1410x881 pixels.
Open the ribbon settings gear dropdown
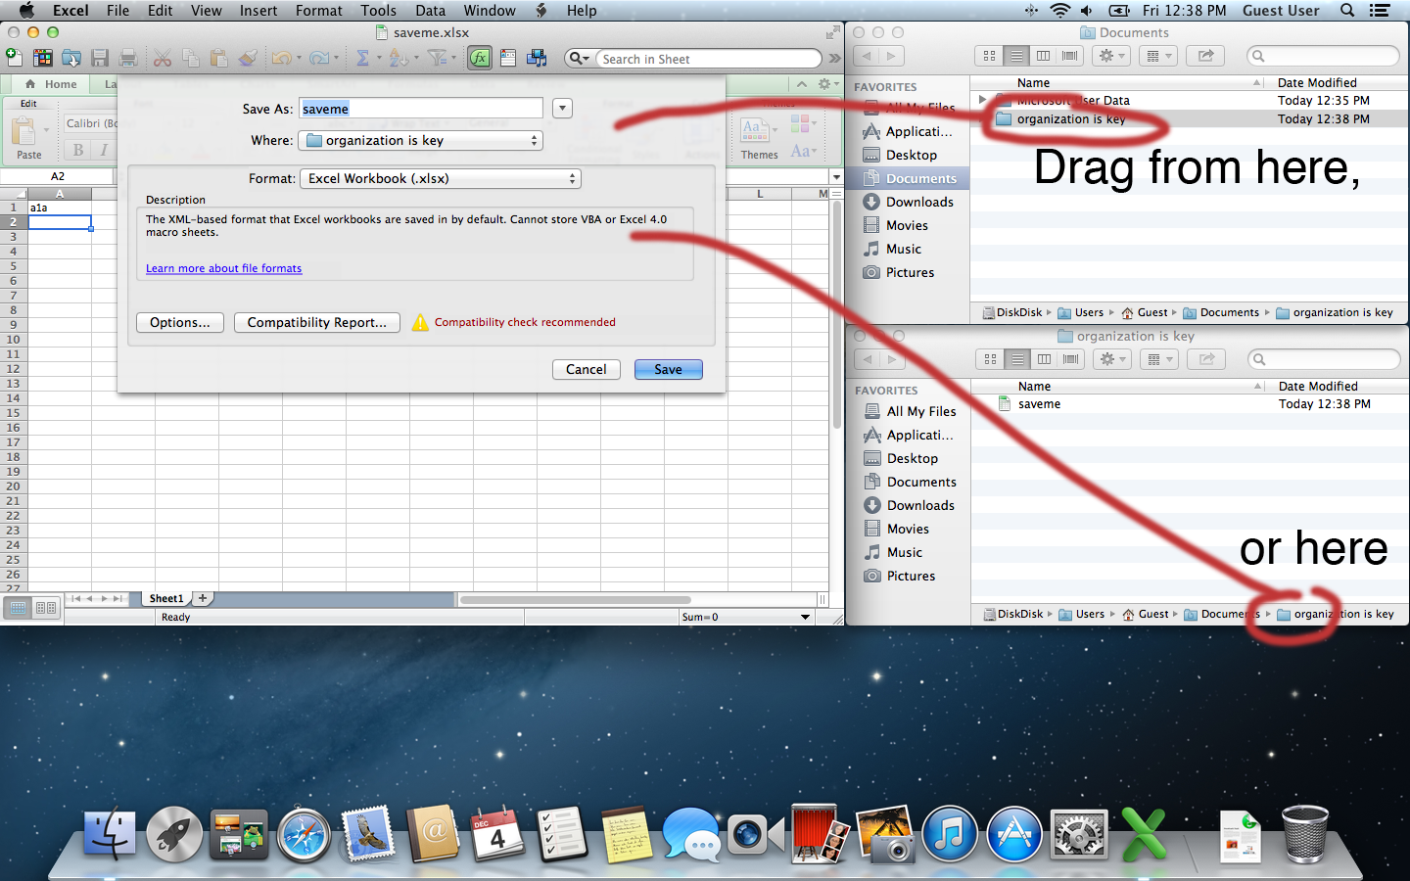pyautogui.click(x=828, y=84)
